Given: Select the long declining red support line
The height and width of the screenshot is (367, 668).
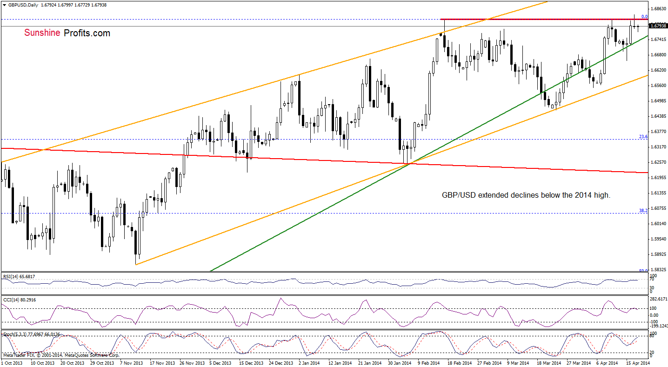Looking at the screenshot, I should point(324,160).
